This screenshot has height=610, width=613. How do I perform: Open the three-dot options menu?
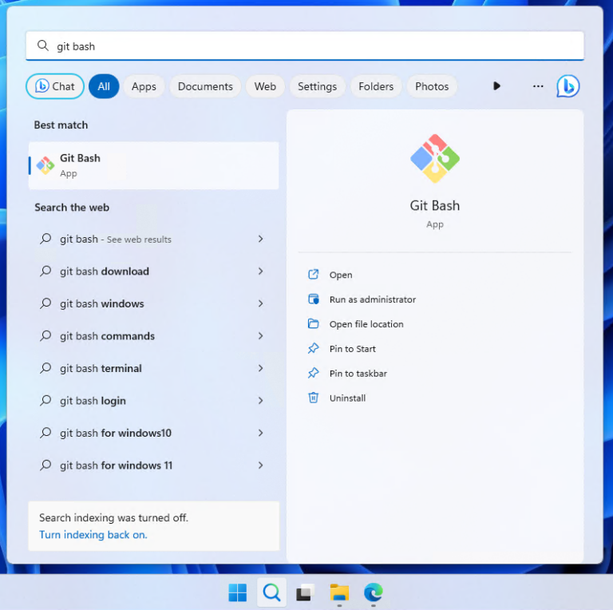click(538, 86)
